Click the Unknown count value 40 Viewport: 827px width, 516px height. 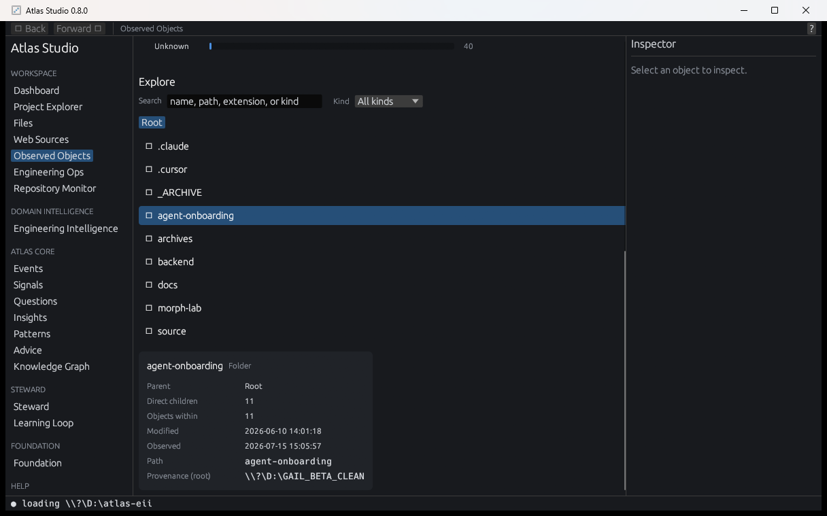(468, 46)
